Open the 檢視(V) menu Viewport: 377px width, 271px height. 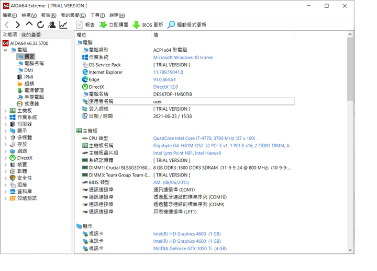point(29,15)
